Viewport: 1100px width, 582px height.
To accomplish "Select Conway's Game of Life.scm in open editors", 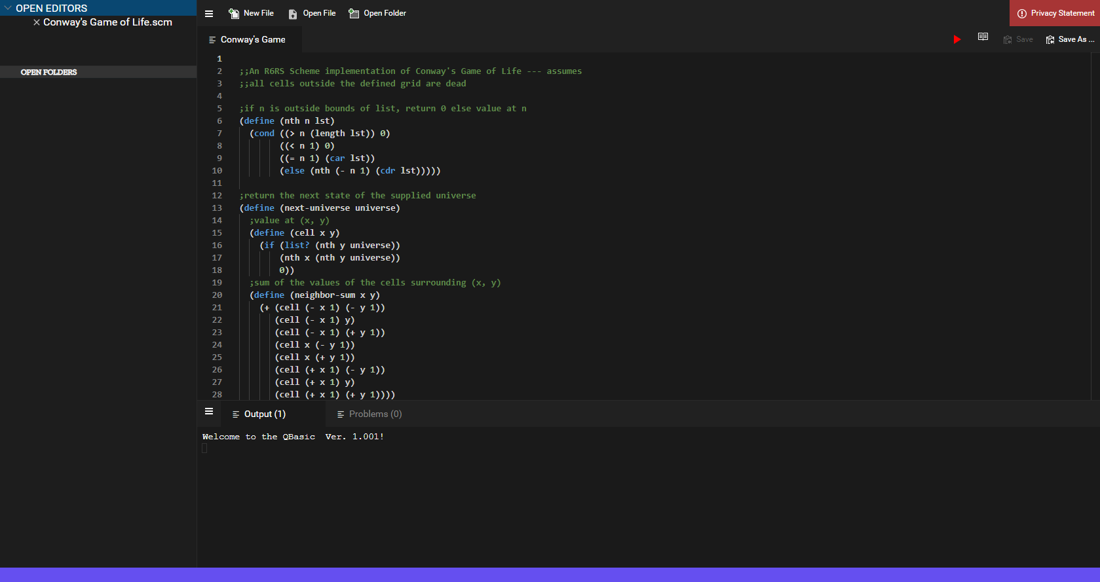I will coord(107,22).
